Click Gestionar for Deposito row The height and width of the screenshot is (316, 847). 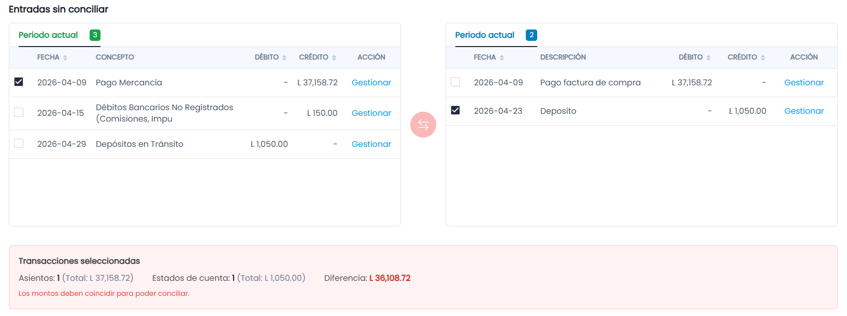point(804,111)
